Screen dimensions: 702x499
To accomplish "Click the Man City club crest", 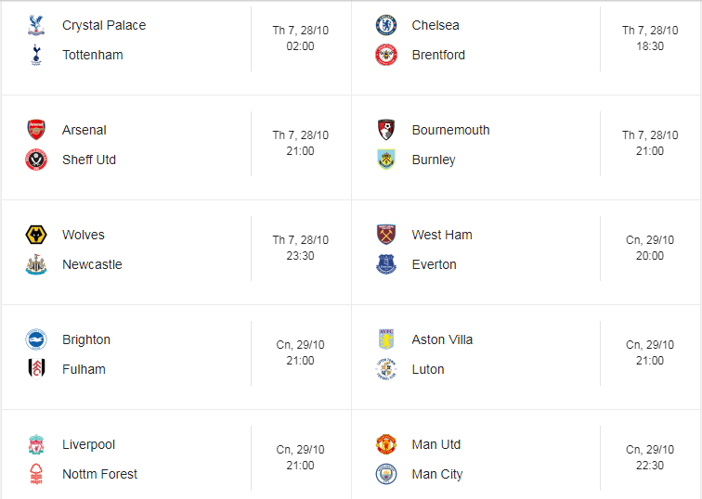I will tap(386, 474).
